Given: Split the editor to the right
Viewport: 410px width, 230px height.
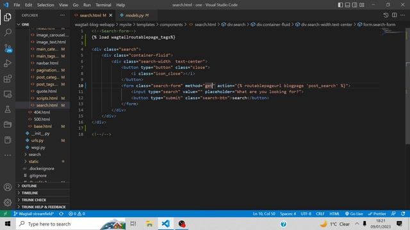Looking at the screenshot, I should (x=395, y=15).
